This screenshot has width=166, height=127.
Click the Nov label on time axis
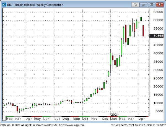point(94,119)
